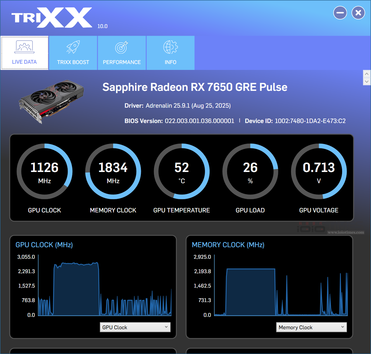
Task: Click the 2,193.8 axis label
Action: [x=203, y=271]
